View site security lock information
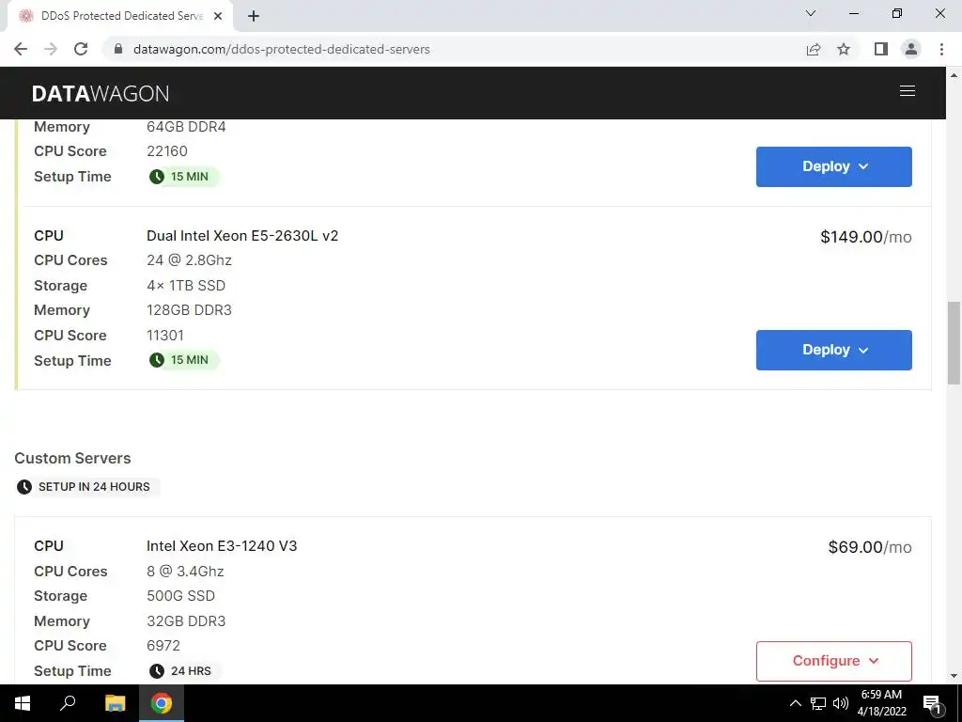This screenshot has width=962, height=722. (118, 49)
